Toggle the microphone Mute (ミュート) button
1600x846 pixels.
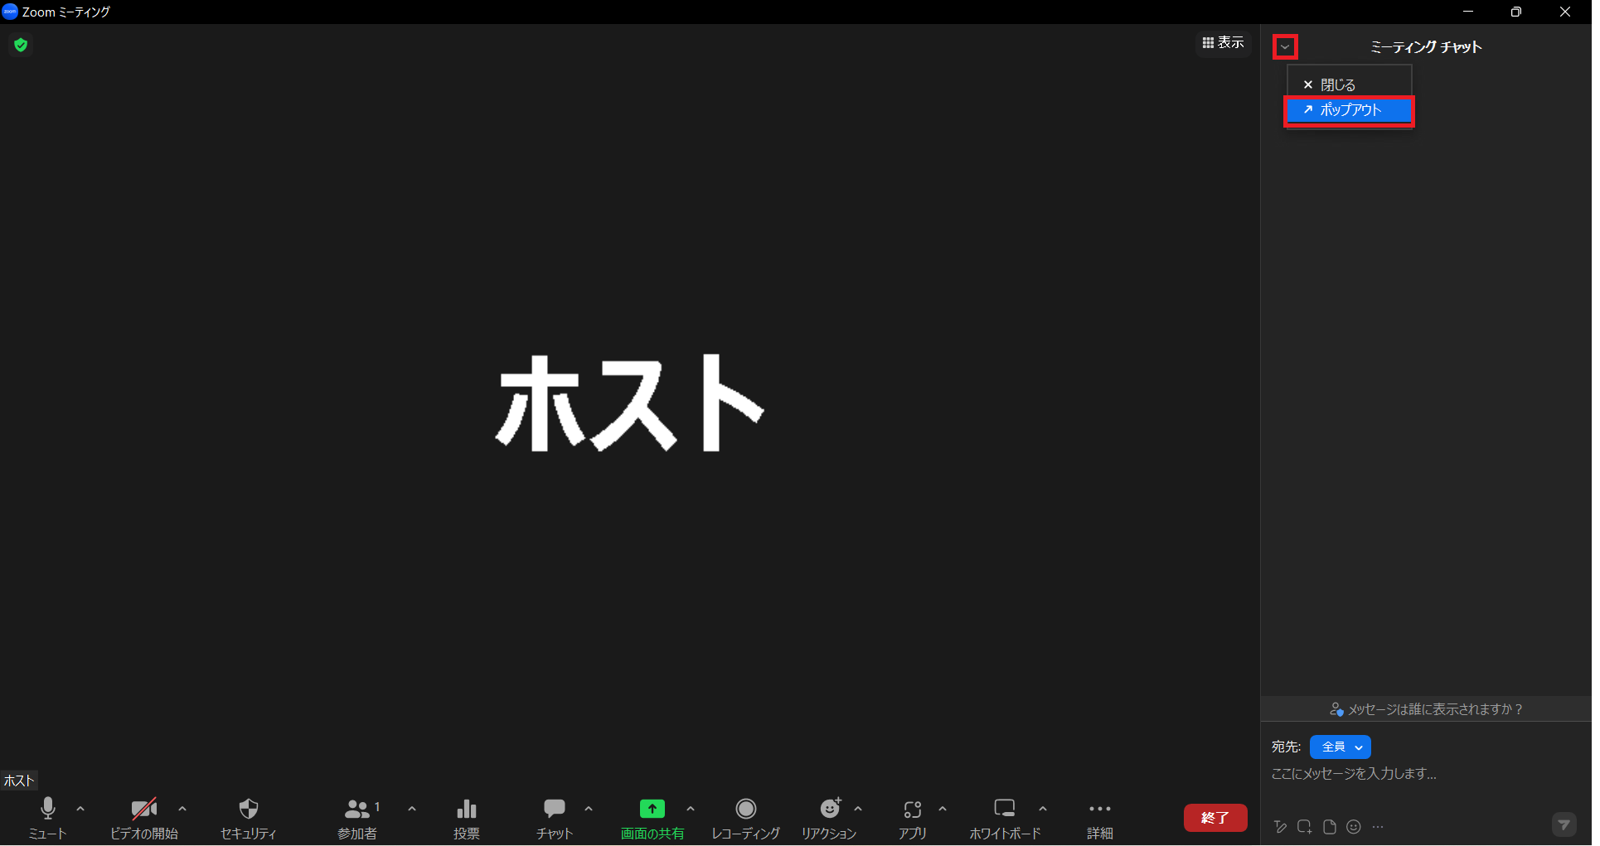[x=48, y=809]
